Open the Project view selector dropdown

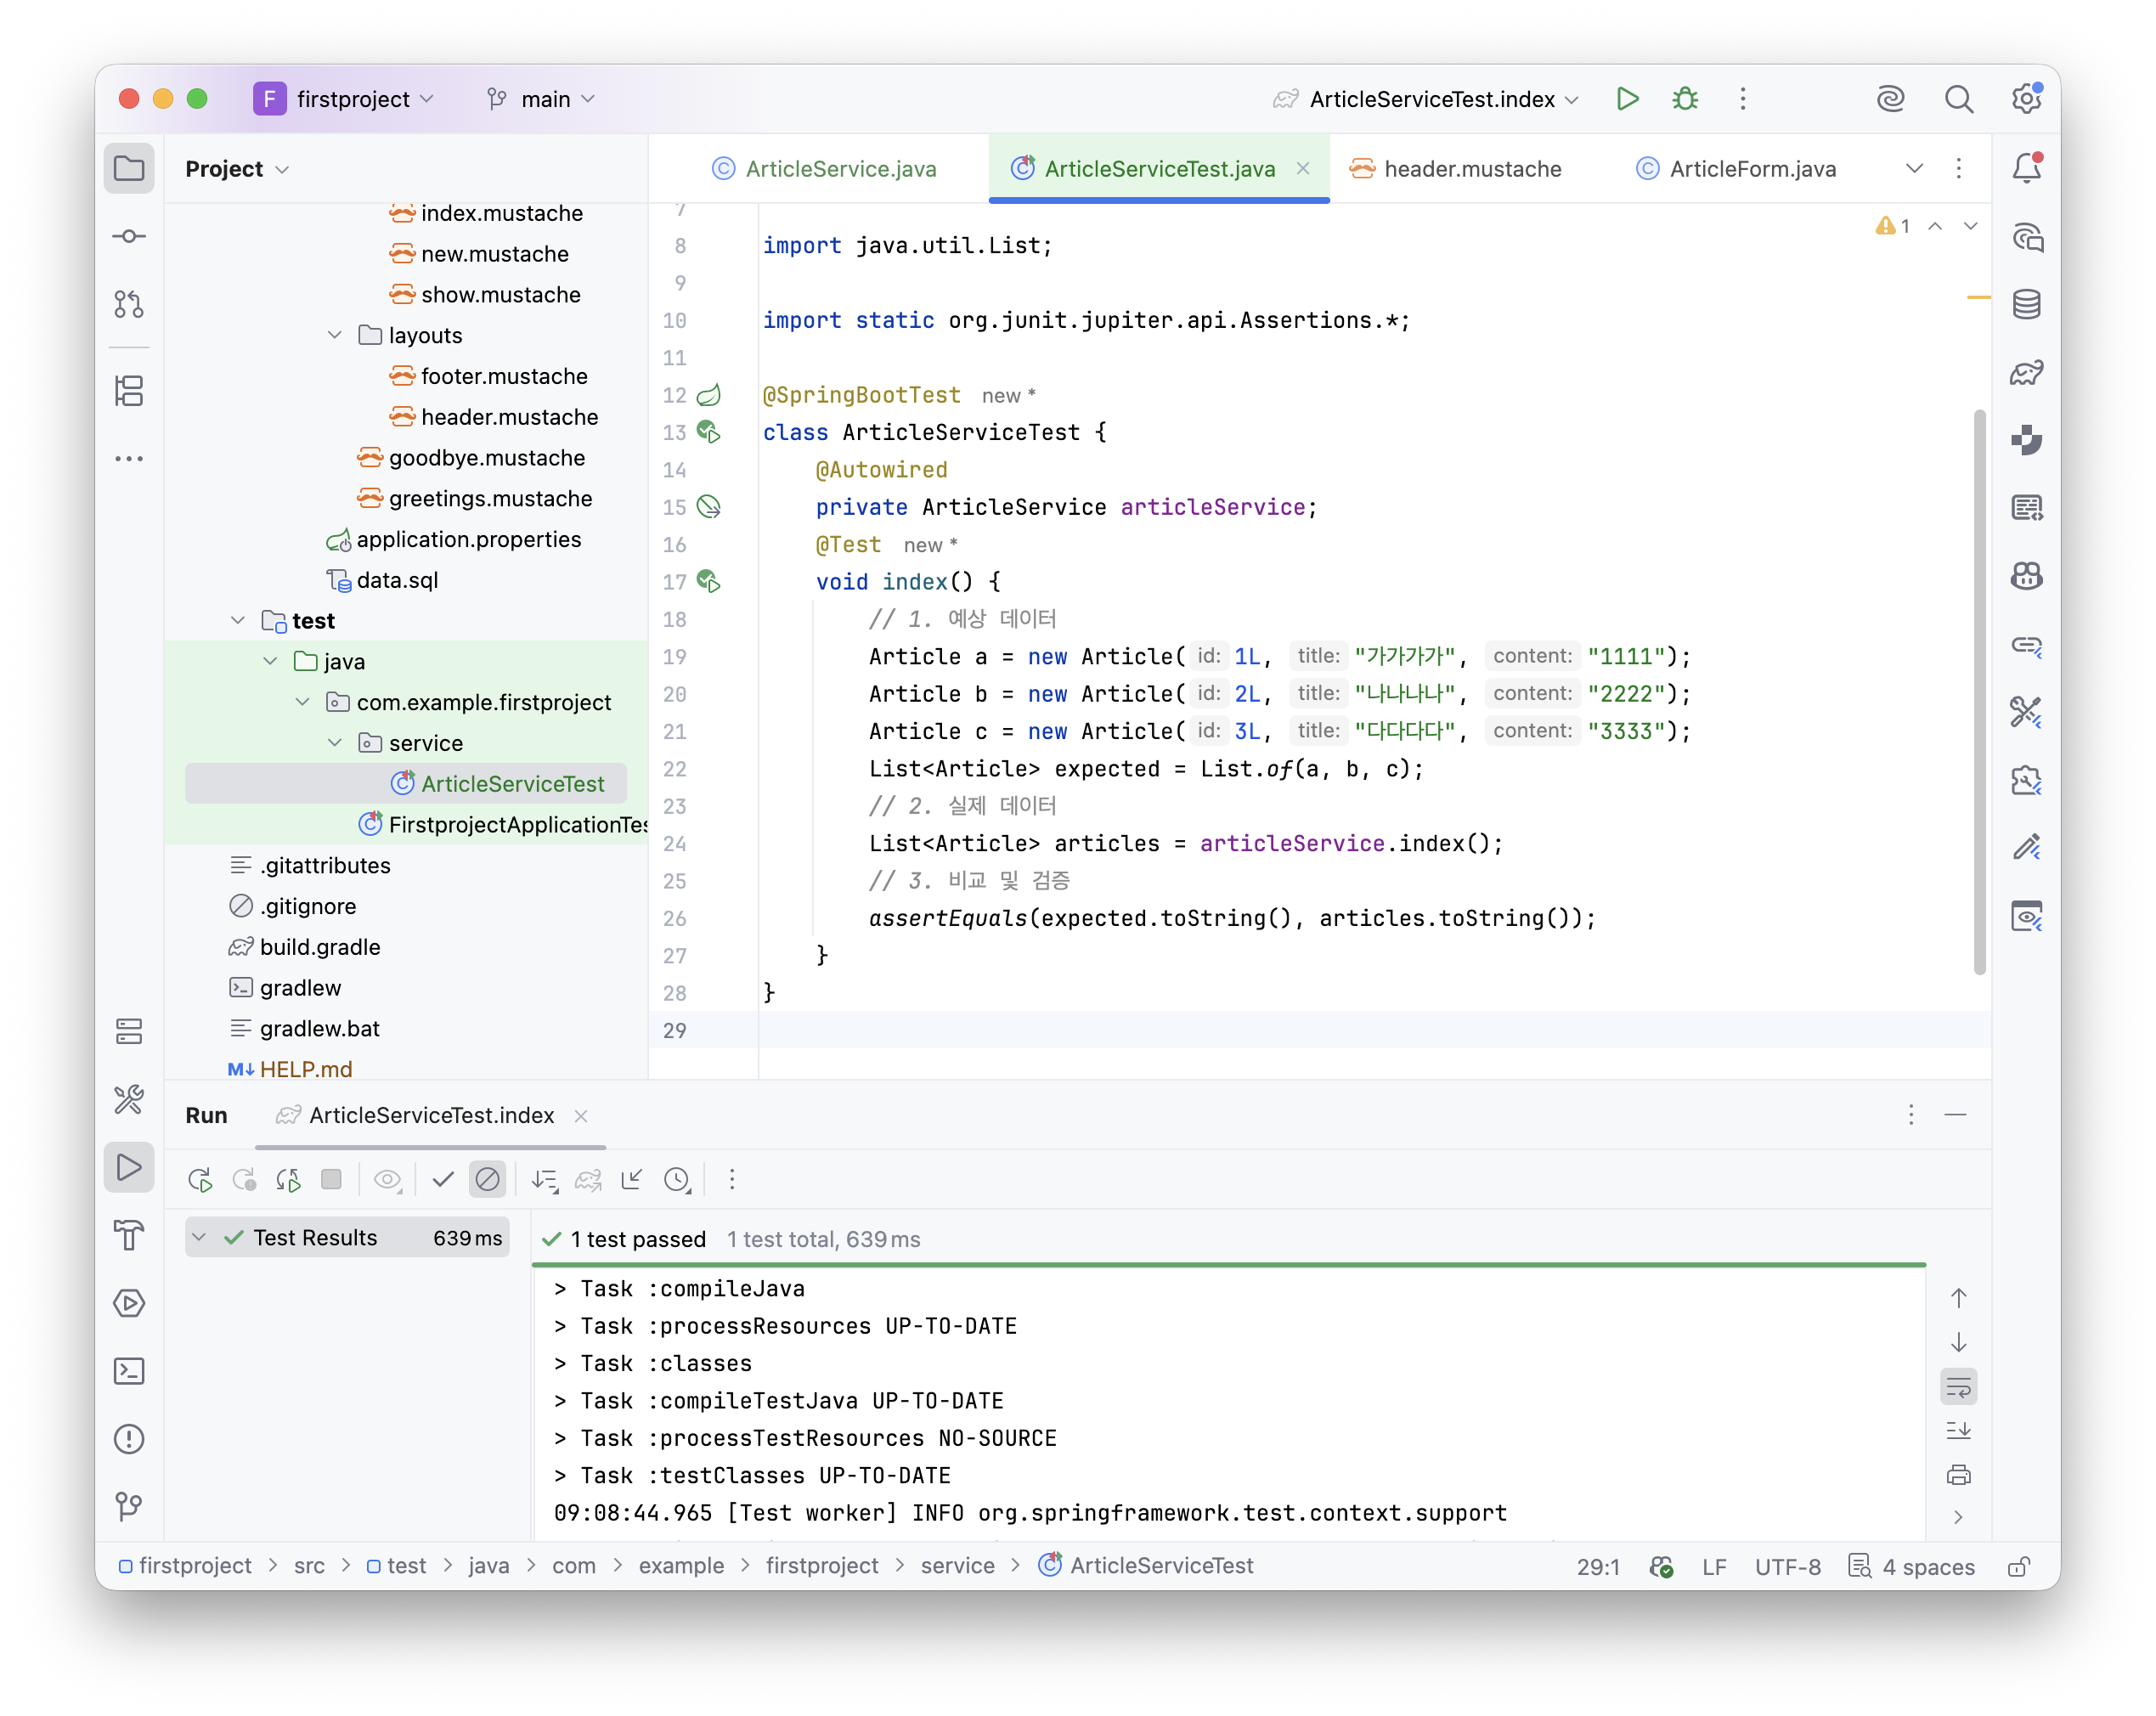click(237, 168)
